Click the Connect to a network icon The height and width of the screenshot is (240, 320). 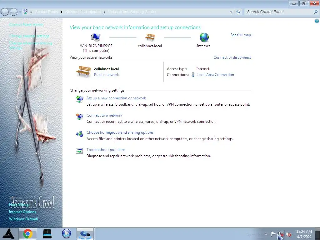click(79, 117)
